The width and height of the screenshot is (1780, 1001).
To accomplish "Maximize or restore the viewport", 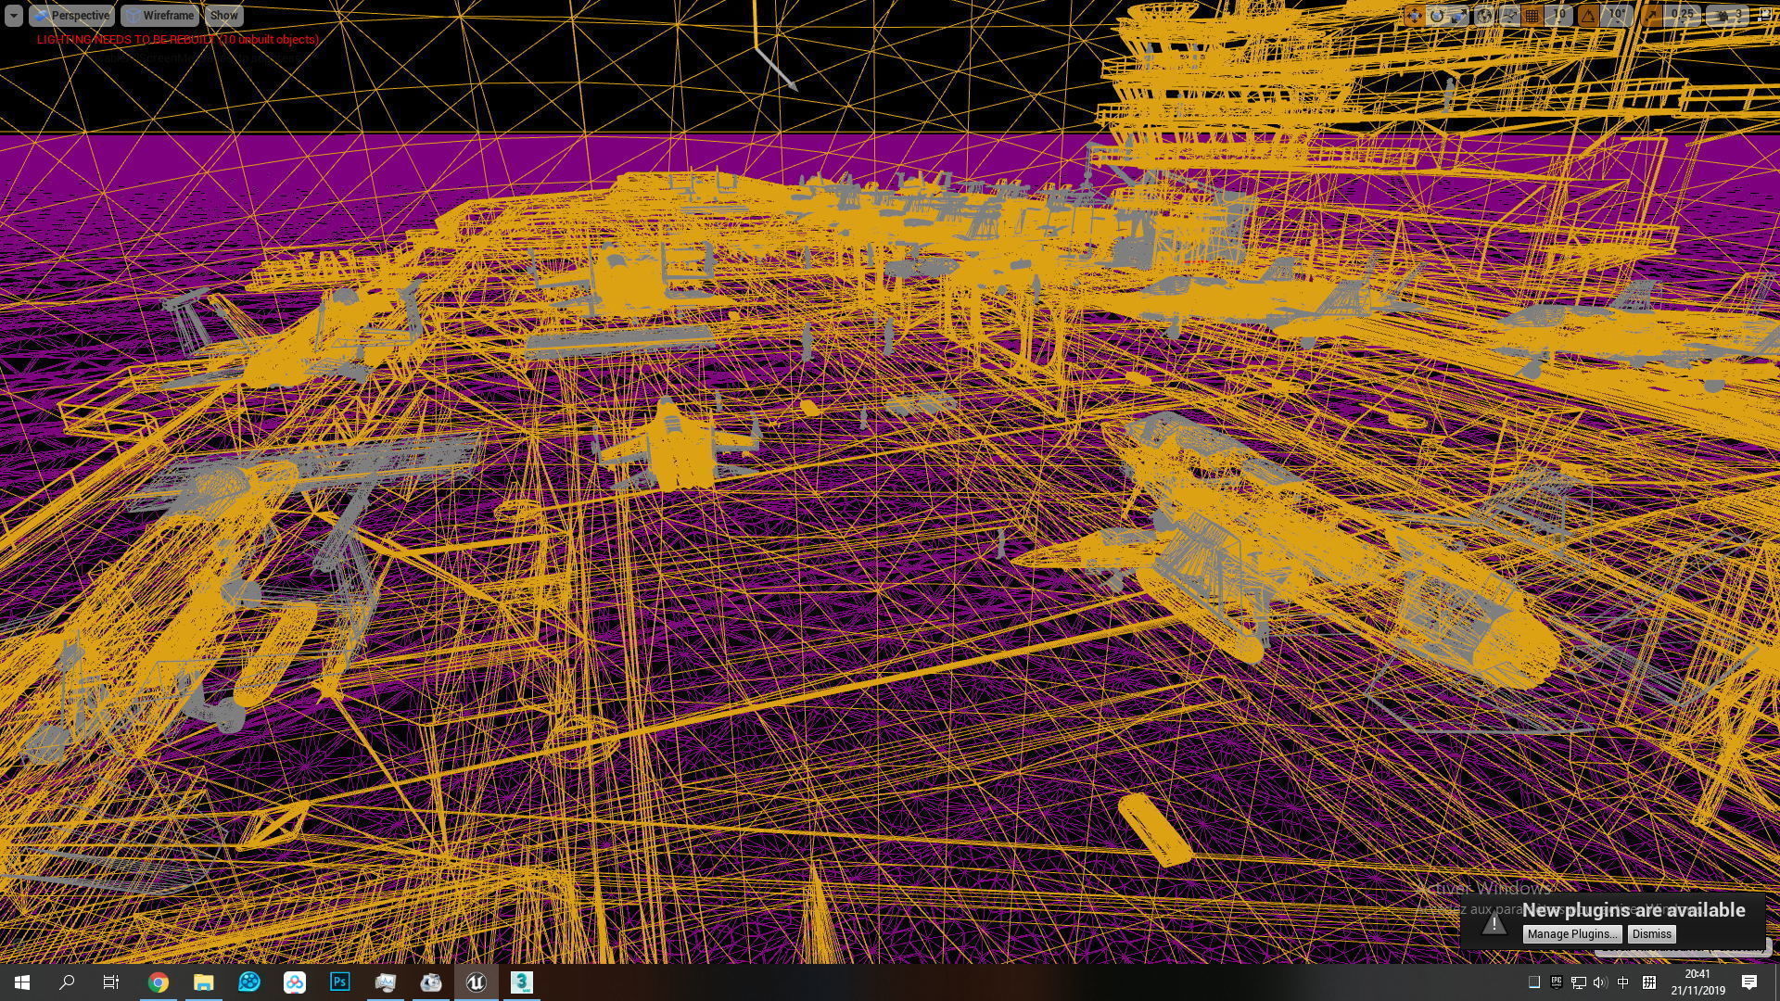I will 1765,14.
